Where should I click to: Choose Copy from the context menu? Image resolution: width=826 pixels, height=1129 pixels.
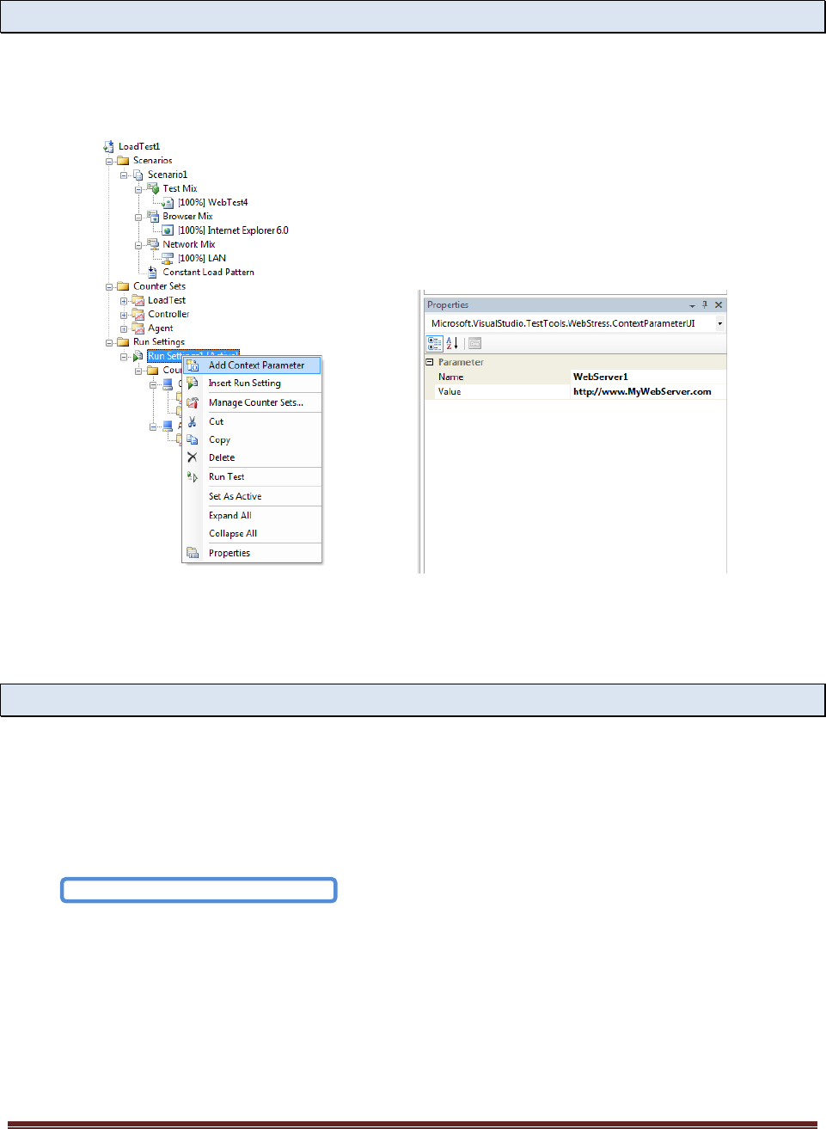point(252,439)
